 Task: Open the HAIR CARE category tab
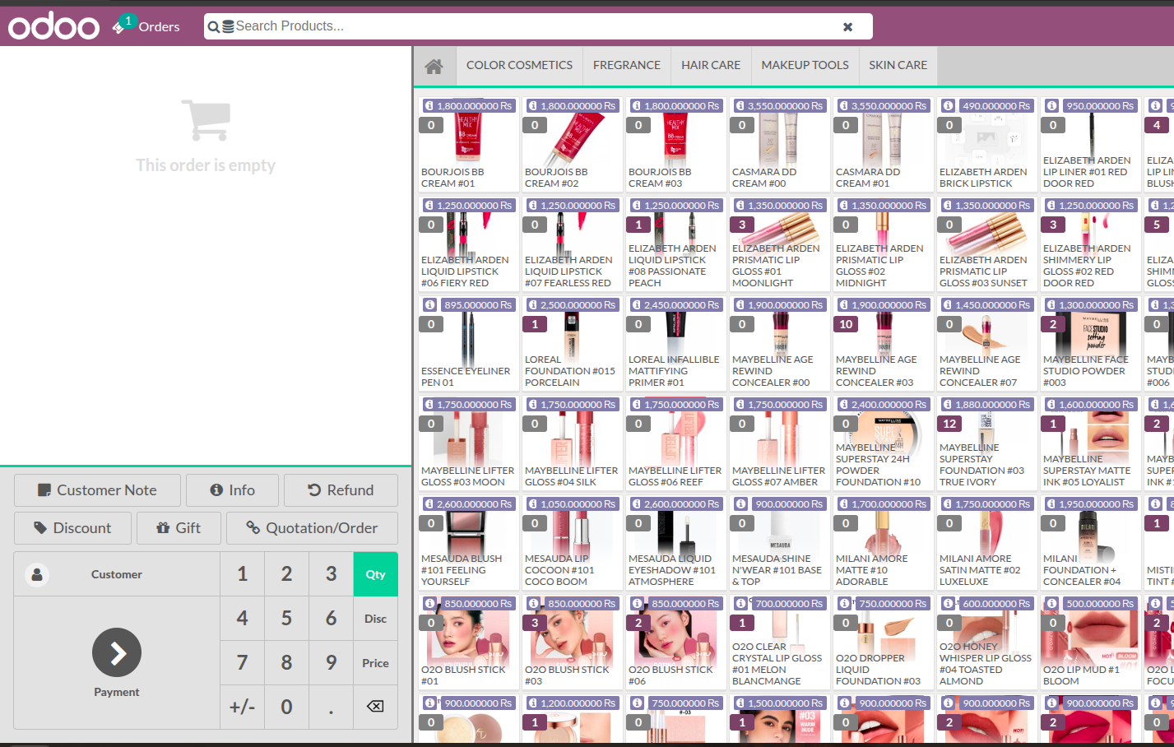[710, 65]
